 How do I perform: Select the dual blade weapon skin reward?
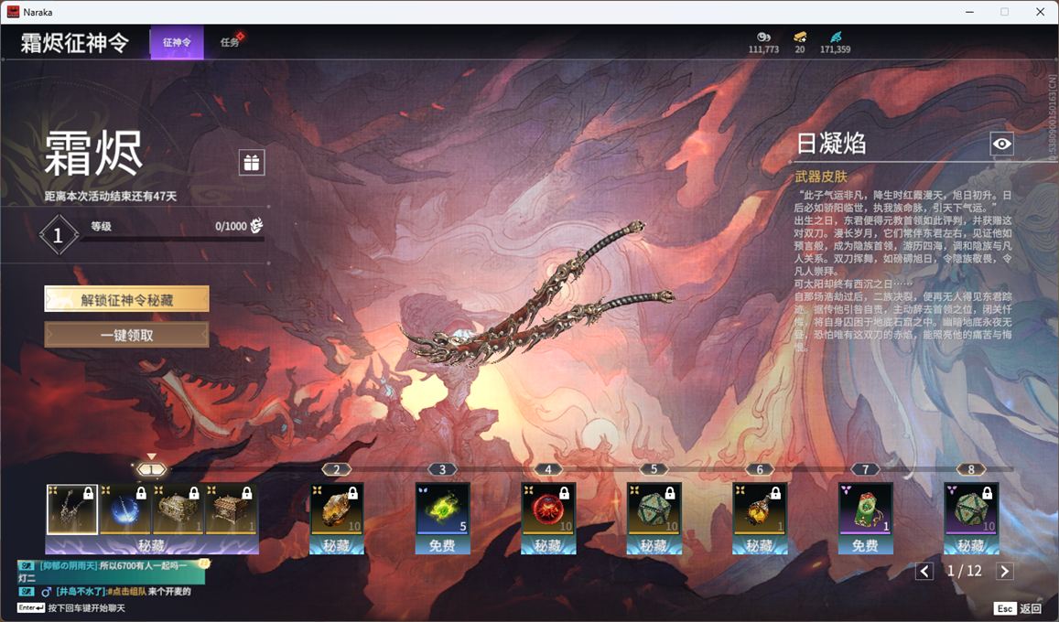coord(72,509)
